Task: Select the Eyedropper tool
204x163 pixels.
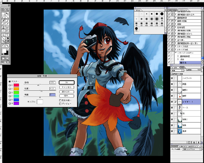Action: [x=7, y=42]
